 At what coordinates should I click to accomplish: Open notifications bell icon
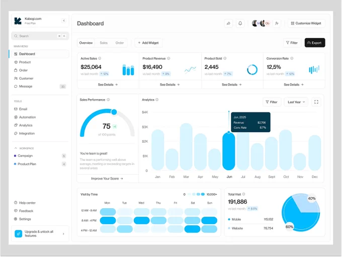pos(240,23)
